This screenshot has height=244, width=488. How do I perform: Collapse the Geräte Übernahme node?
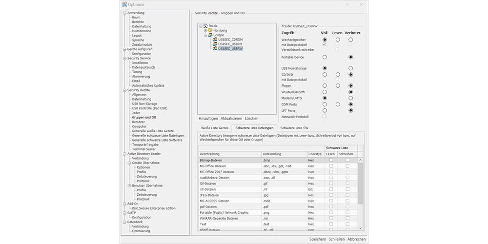129,163
